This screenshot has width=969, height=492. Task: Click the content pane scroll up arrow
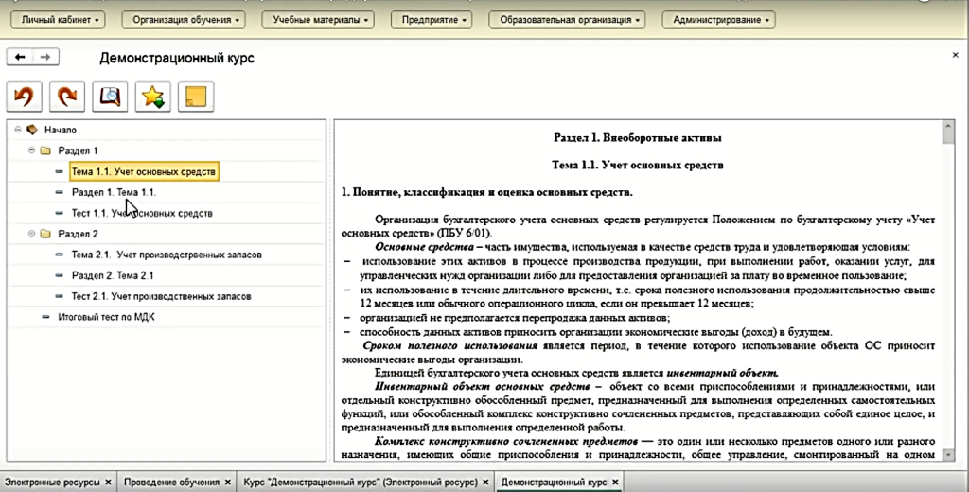coord(948,126)
